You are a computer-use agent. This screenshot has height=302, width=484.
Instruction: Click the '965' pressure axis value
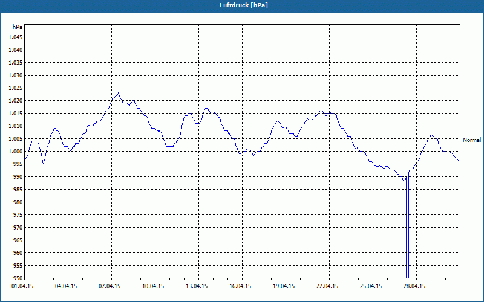[x=18, y=240]
